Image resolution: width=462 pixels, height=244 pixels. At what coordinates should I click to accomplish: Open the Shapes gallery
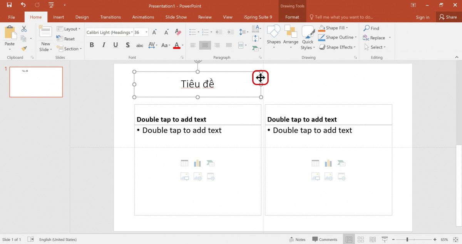coord(274,38)
